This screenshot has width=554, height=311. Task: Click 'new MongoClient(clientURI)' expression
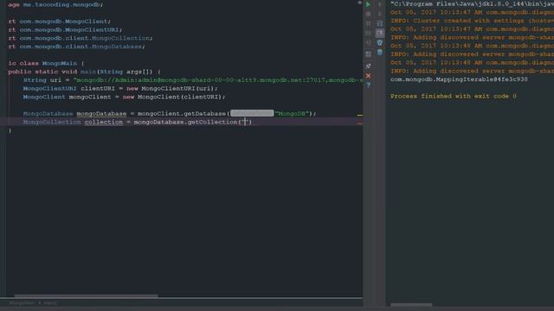[x=173, y=97]
